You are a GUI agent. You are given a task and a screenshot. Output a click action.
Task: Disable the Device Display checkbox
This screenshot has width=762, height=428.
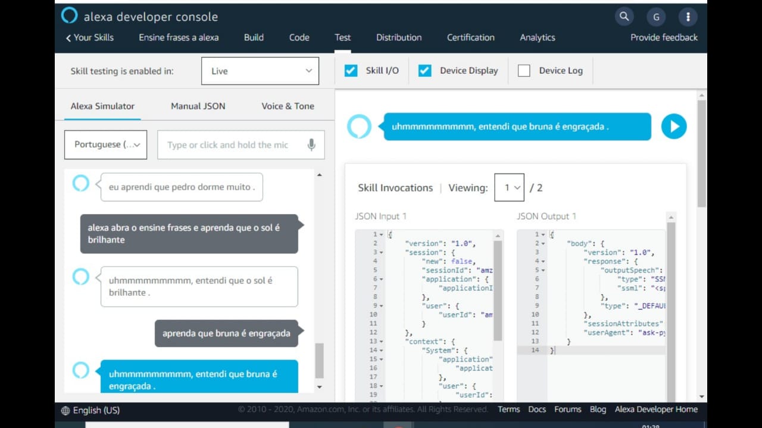pos(425,70)
